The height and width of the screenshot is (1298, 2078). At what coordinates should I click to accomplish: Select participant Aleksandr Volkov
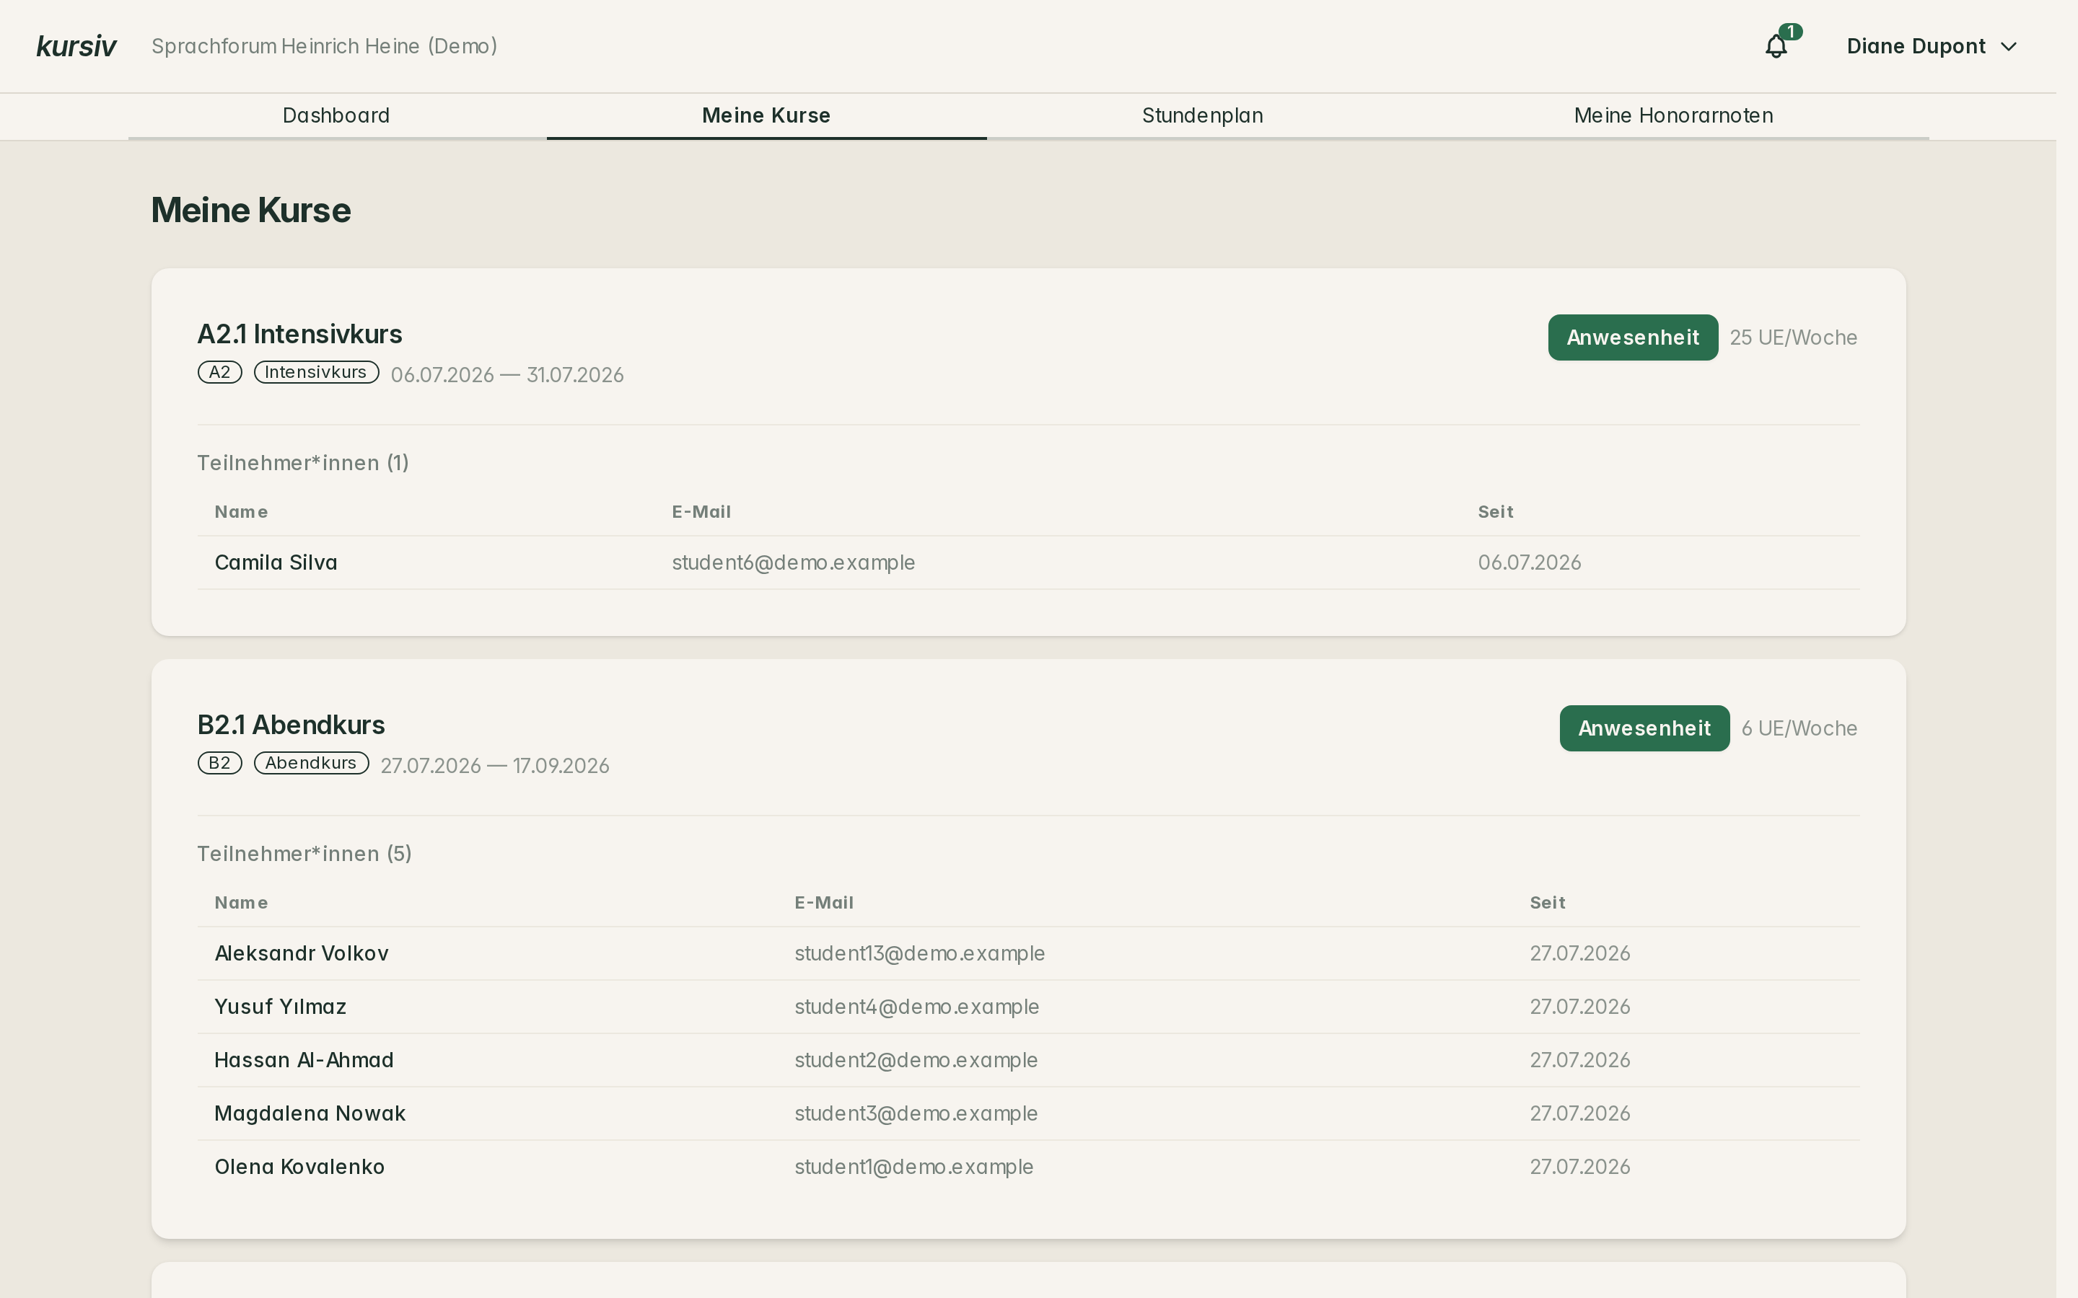pyautogui.click(x=302, y=954)
